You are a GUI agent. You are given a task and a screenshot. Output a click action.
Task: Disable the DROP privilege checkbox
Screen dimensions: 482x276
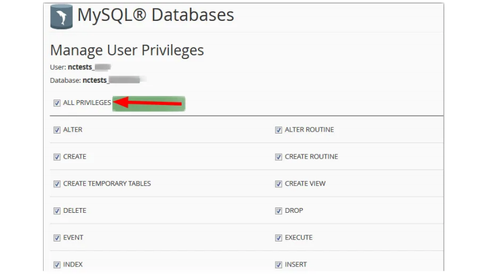[x=278, y=211]
